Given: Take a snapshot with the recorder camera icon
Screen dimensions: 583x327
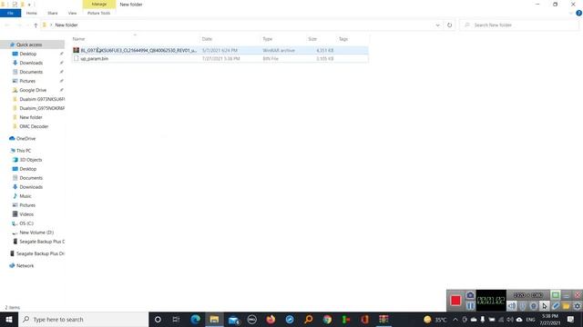Looking at the screenshot, I should point(470,295).
